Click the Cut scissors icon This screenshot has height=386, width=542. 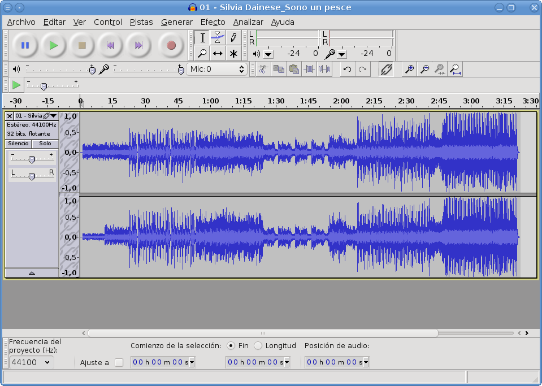263,69
